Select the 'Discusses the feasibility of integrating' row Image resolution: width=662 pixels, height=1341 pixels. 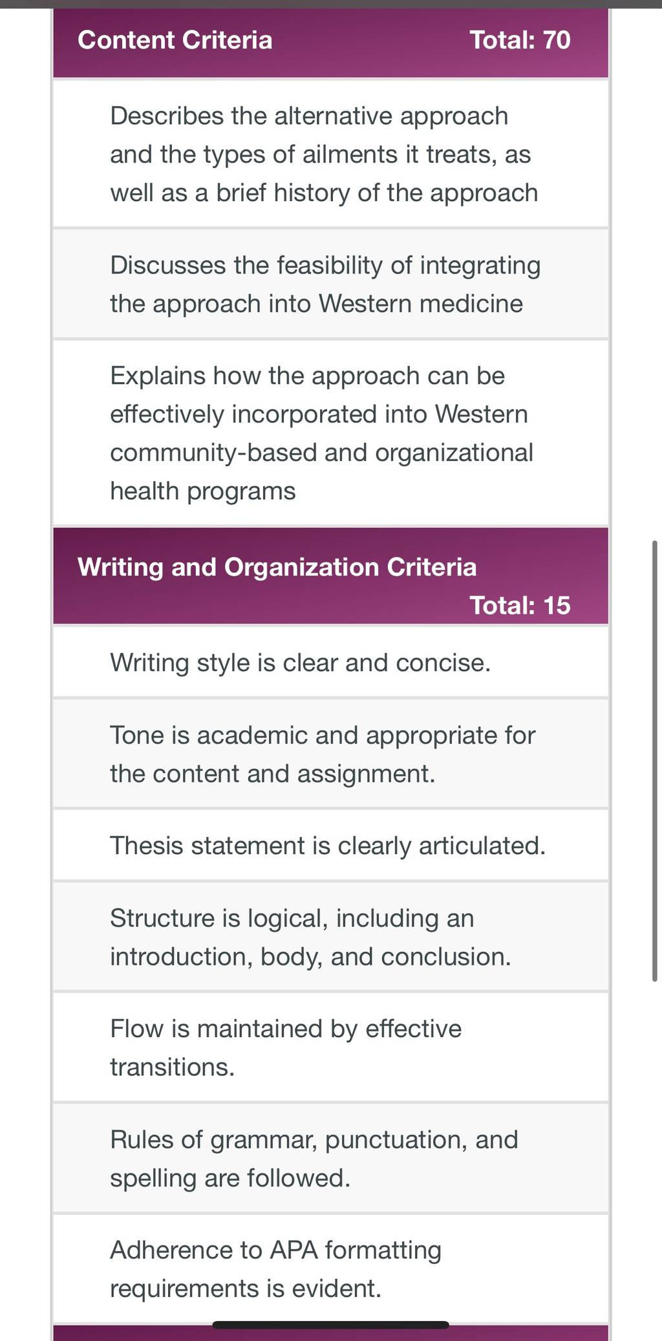330,284
